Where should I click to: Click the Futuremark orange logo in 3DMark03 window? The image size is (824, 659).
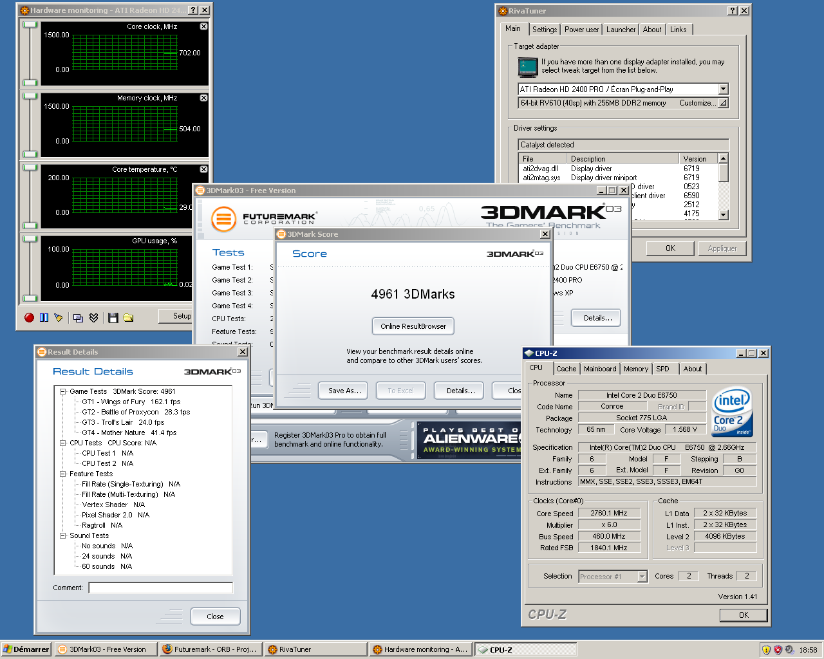(223, 219)
